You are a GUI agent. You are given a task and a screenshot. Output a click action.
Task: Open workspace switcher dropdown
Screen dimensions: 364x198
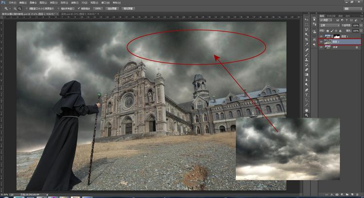click(x=352, y=9)
